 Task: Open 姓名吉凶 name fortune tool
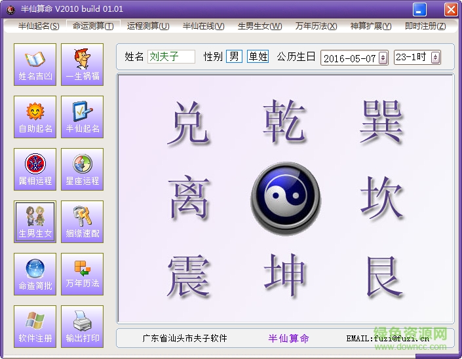(35, 64)
